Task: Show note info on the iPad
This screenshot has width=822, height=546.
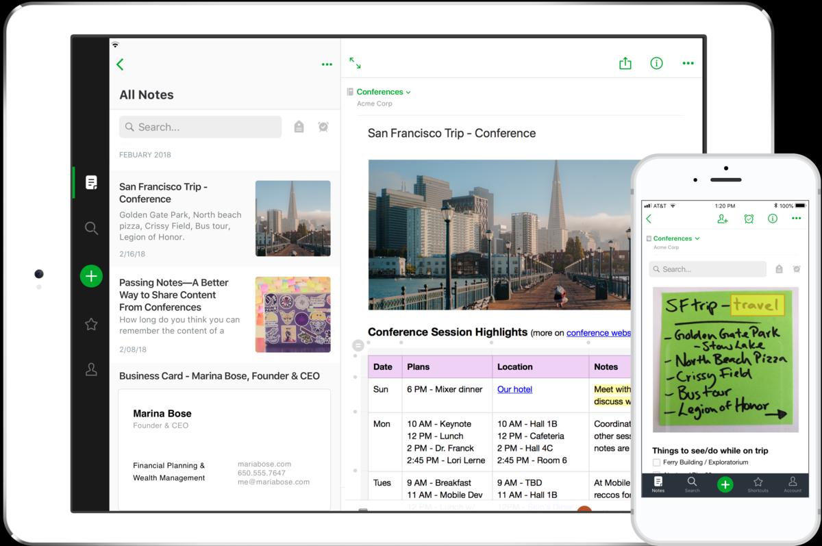Action: (x=656, y=64)
